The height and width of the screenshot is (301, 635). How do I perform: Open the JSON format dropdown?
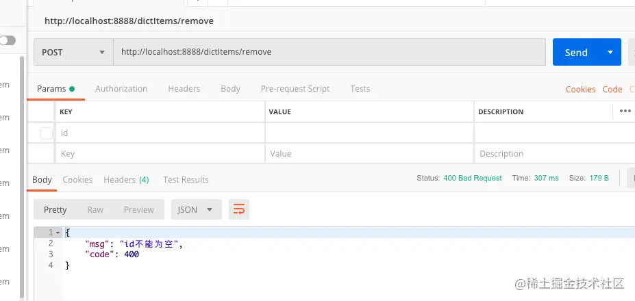pyautogui.click(x=195, y=210)
